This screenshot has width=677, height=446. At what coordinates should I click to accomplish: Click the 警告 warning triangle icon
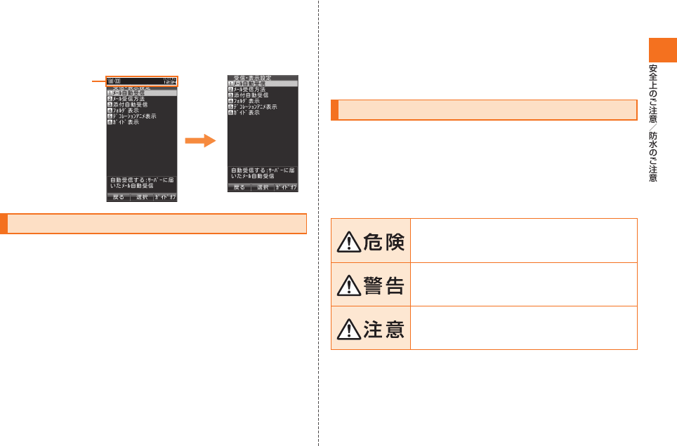[349, 285]
